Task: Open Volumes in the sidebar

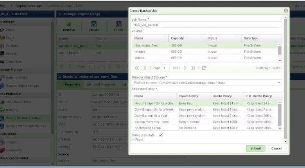Action: 12,46
